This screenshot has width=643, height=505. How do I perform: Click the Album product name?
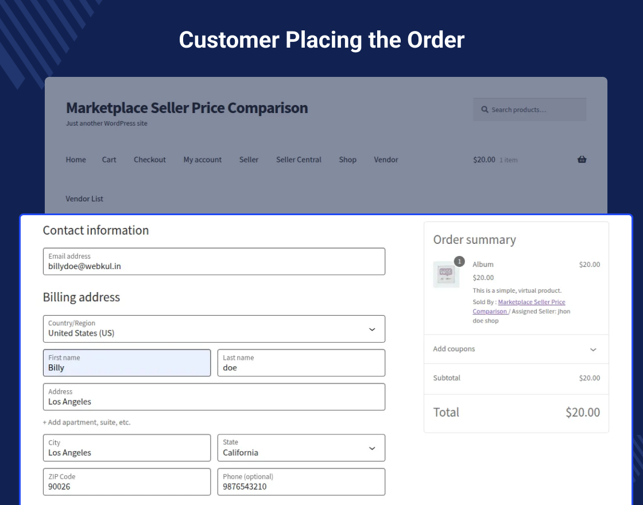483,265
